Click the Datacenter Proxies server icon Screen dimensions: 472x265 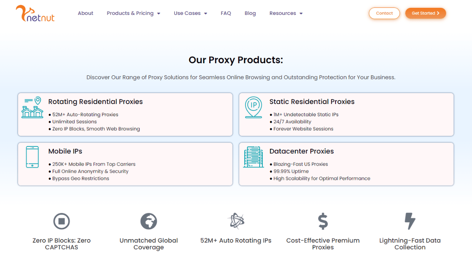click(x=253, y=157)
